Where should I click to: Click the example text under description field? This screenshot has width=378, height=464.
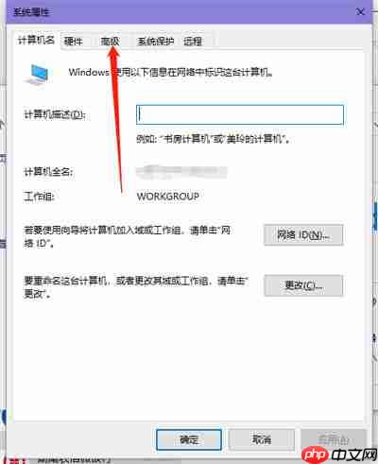(214, 139)
